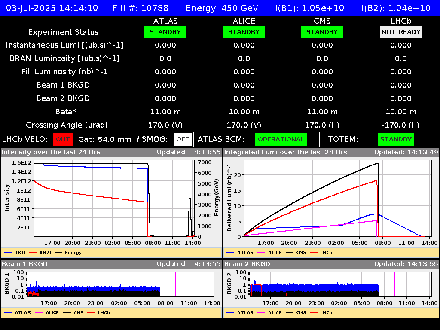440x330 pixels.
Task: Click the LHCb NOT_READY status indicator
Action: coord(401,32)
